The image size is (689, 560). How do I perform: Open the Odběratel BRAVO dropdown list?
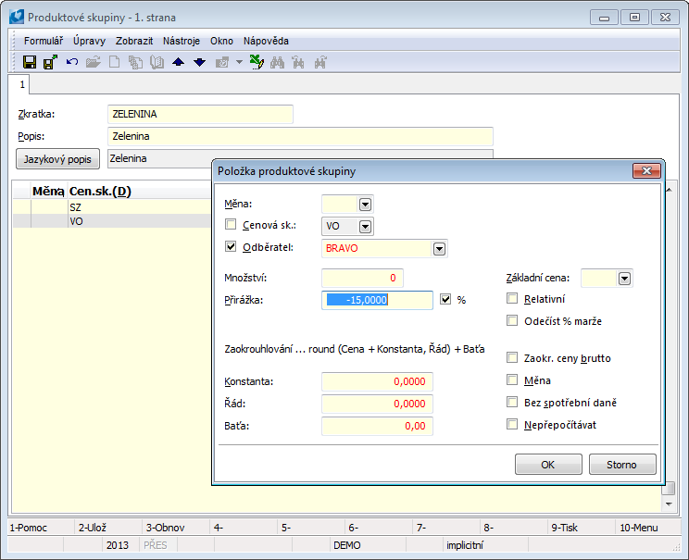[439, 248]
